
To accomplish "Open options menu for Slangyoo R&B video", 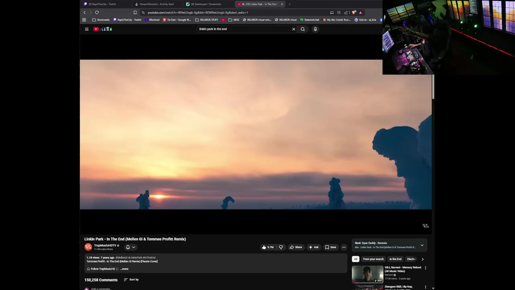I will coord(425,287).
